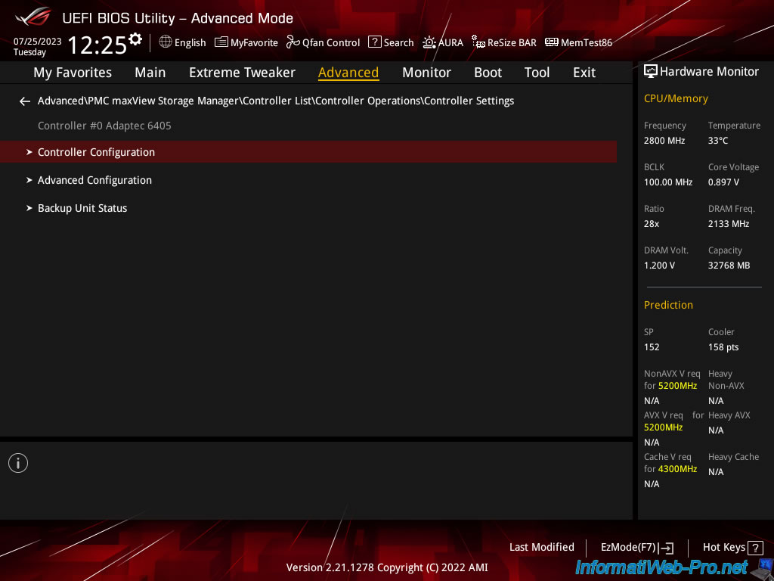
Task: Launch MemTest86 from top bar
Action: [x=587, y=43]
